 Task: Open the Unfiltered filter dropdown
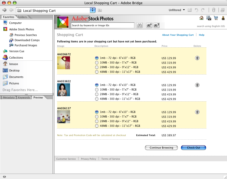[177, 10]
